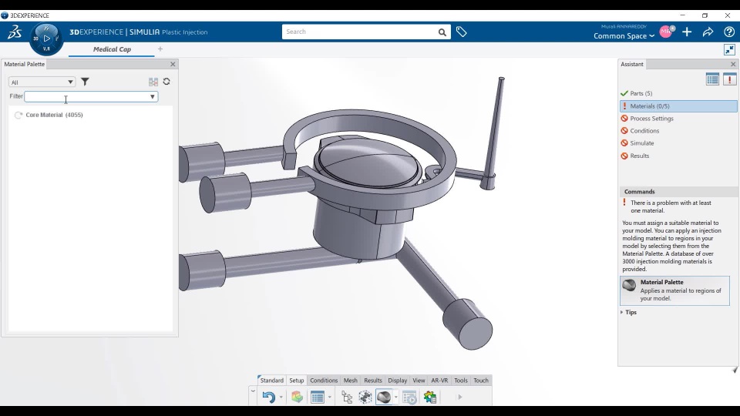The image size is (740, 416).
Task: Click the colored model setup icon
Action: 297,398
